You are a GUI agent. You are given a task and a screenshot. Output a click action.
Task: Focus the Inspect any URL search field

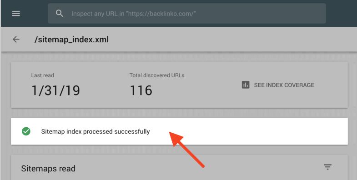(x=187, y=14)
